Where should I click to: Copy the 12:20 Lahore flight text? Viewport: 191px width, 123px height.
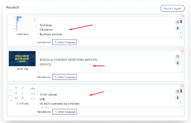[178, 91]
